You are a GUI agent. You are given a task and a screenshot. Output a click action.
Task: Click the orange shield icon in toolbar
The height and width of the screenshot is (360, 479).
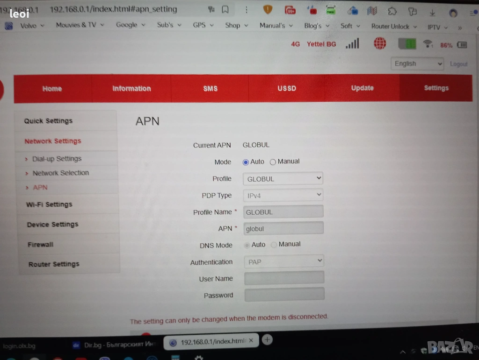(x=268, y=9)
